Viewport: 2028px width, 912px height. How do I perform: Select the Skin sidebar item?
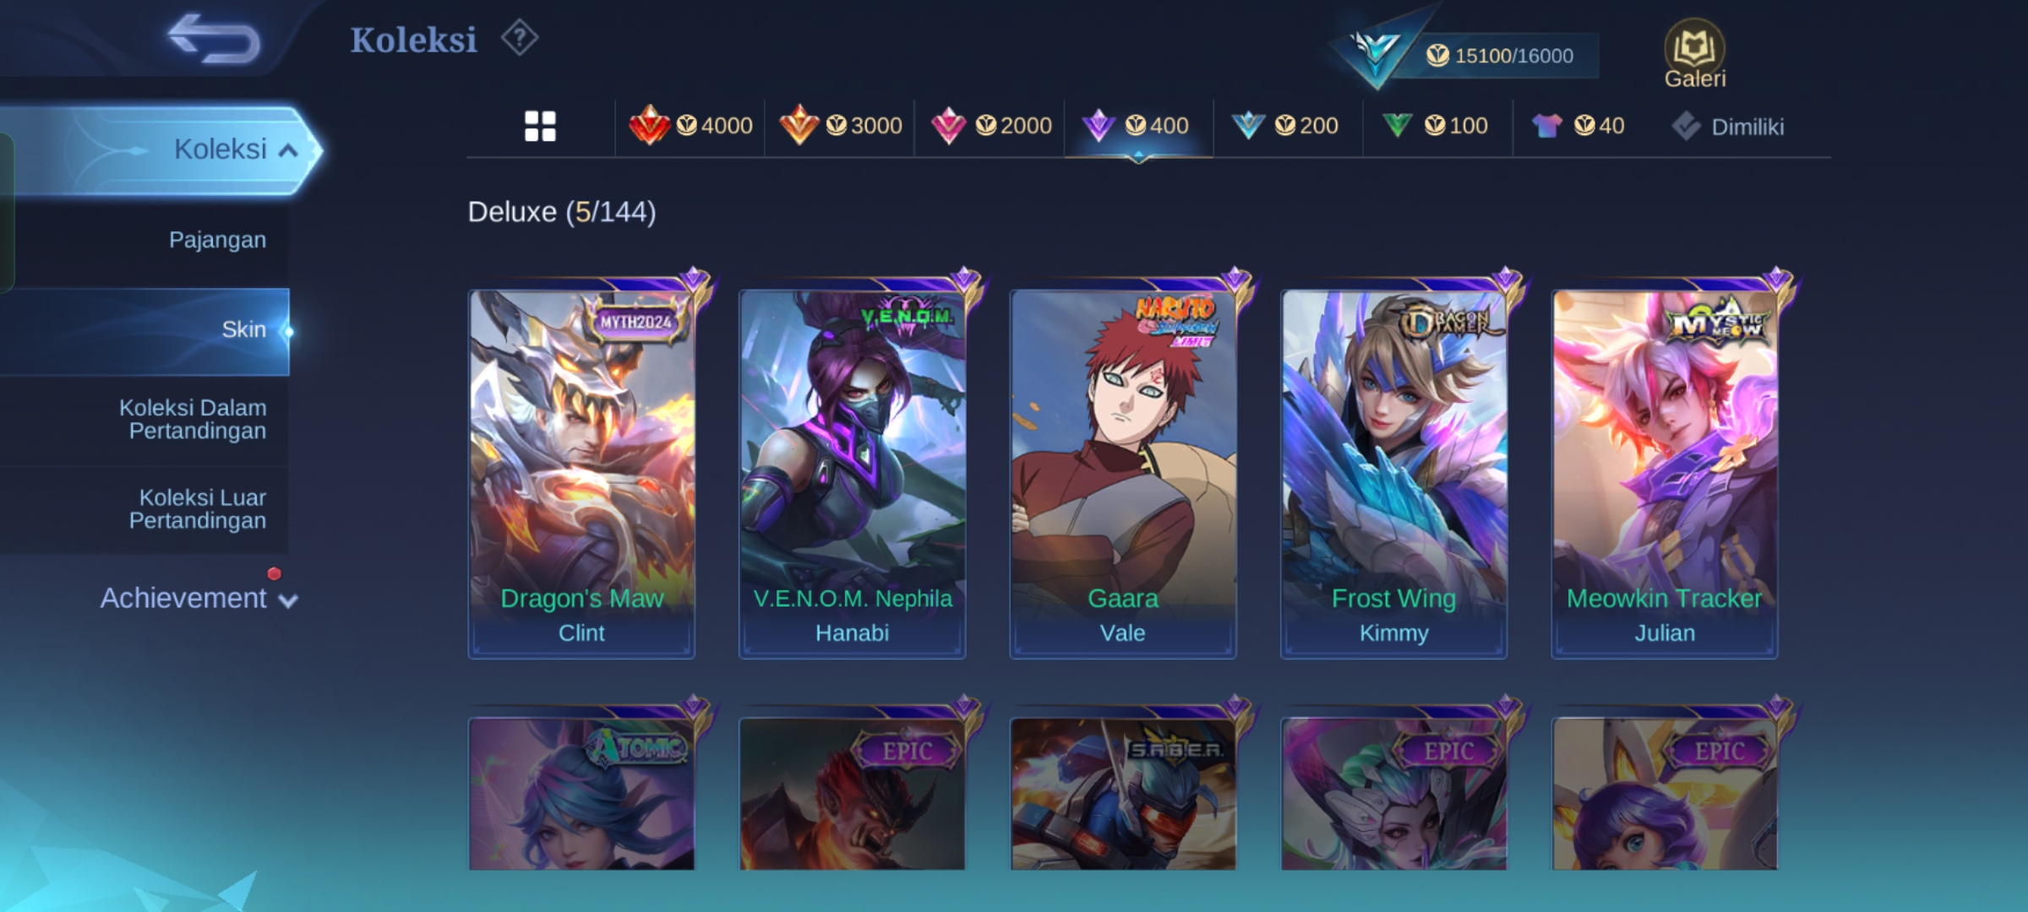(144, 330)
